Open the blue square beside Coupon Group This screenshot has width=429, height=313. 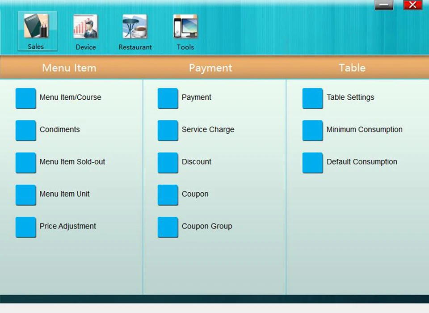tap(168, 227)
